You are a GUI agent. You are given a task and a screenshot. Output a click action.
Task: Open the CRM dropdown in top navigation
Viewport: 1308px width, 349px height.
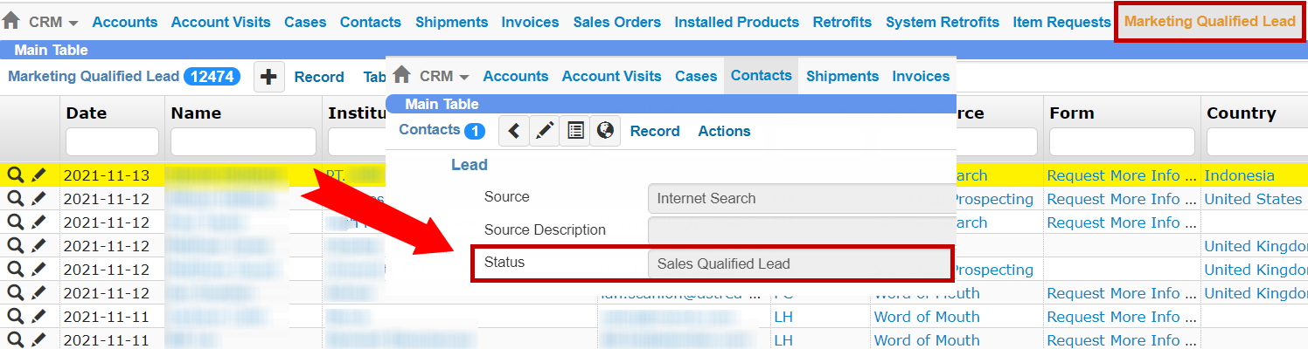click(53, 22)
